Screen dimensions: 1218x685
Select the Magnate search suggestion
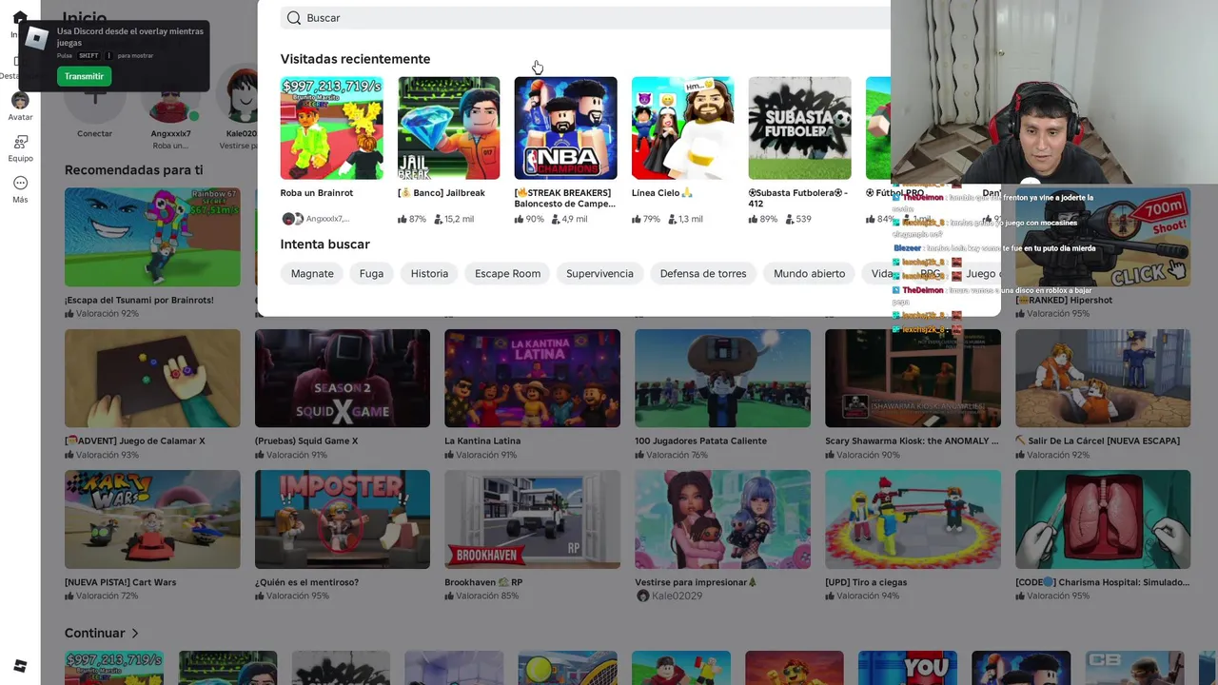pyautogui.click(x=312, y=274)
